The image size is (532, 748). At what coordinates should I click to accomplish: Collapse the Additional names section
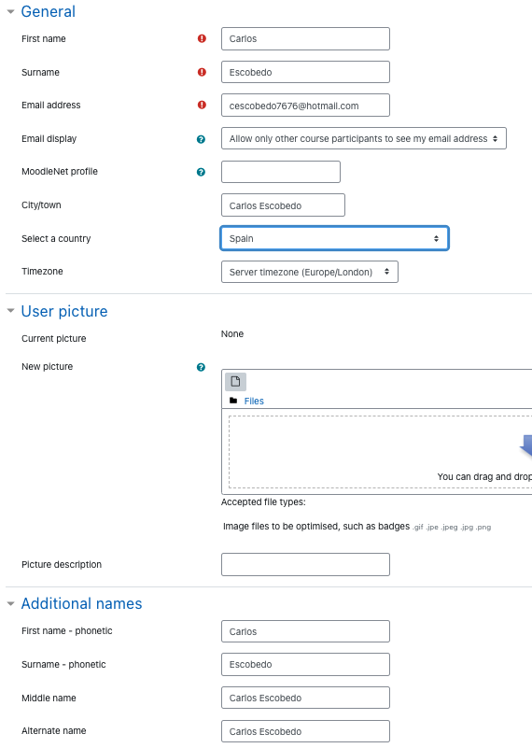(x=10, y=603)
